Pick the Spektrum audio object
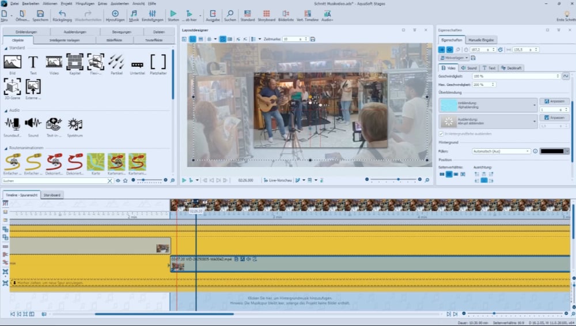The height and width of the screenshot is (326, 576). click(75, 124)
